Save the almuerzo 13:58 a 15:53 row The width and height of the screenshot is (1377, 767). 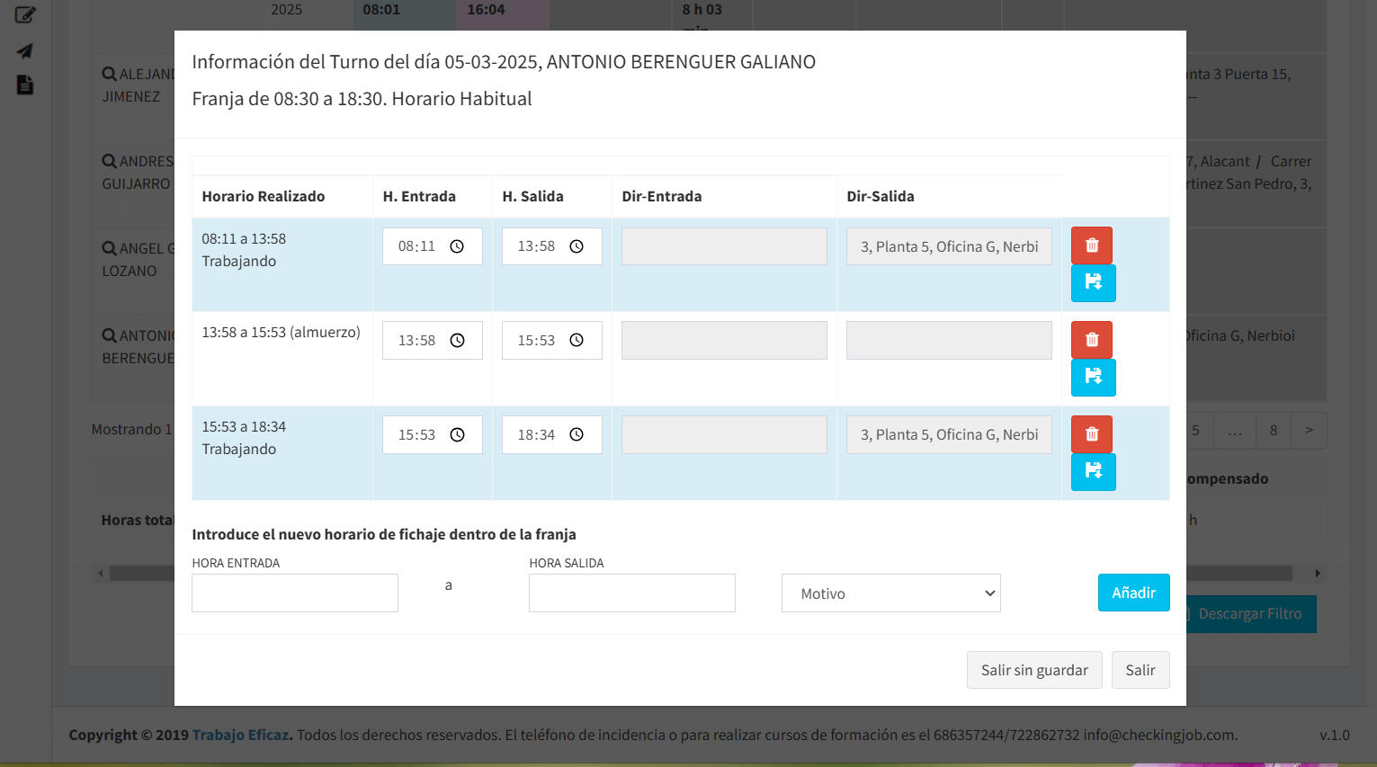1093,378
